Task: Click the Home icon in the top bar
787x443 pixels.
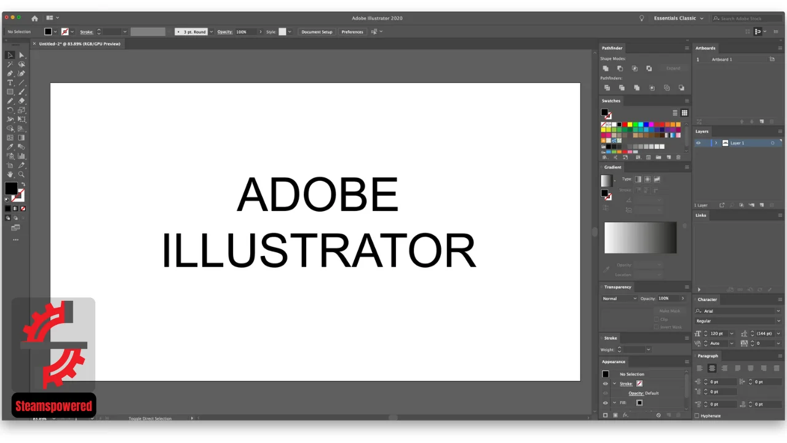Action: click(34, 18)
